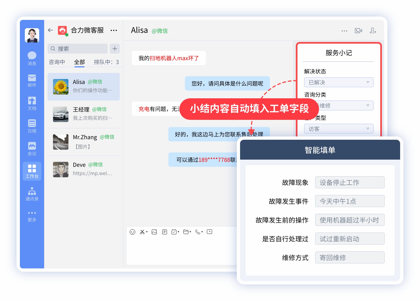Image resolution: width=420 pixels, height=301 pixels.
Task: Select the 工作台 workspace icon in sidebar
Action: [32, 171]
